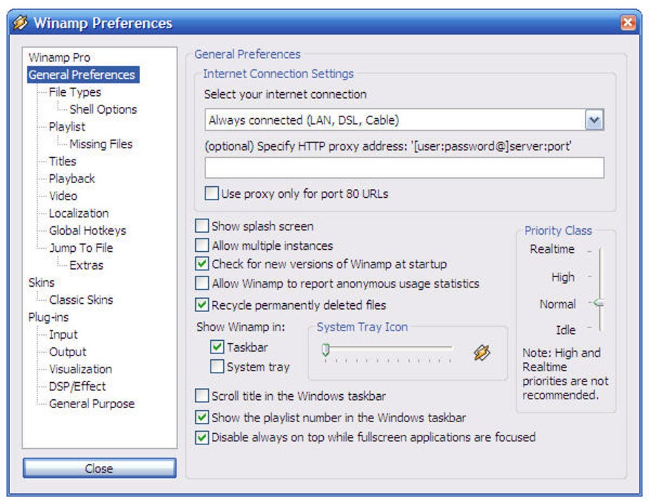The width and height of the screenshot is (649, 501).
Task: Tick Use proxy only for port 80 URLs
Action: pos(211,193)
